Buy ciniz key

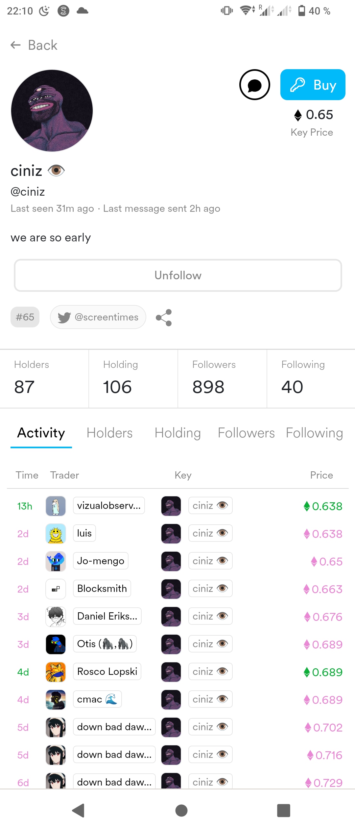(x=313, y=85)
